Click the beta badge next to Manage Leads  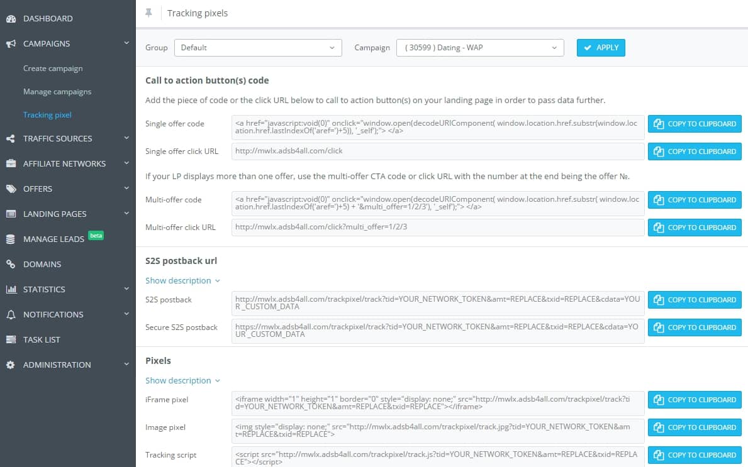(96, 236)
